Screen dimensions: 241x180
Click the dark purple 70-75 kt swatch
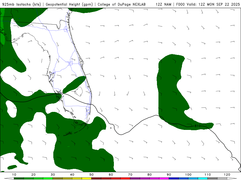click(135, 178)
